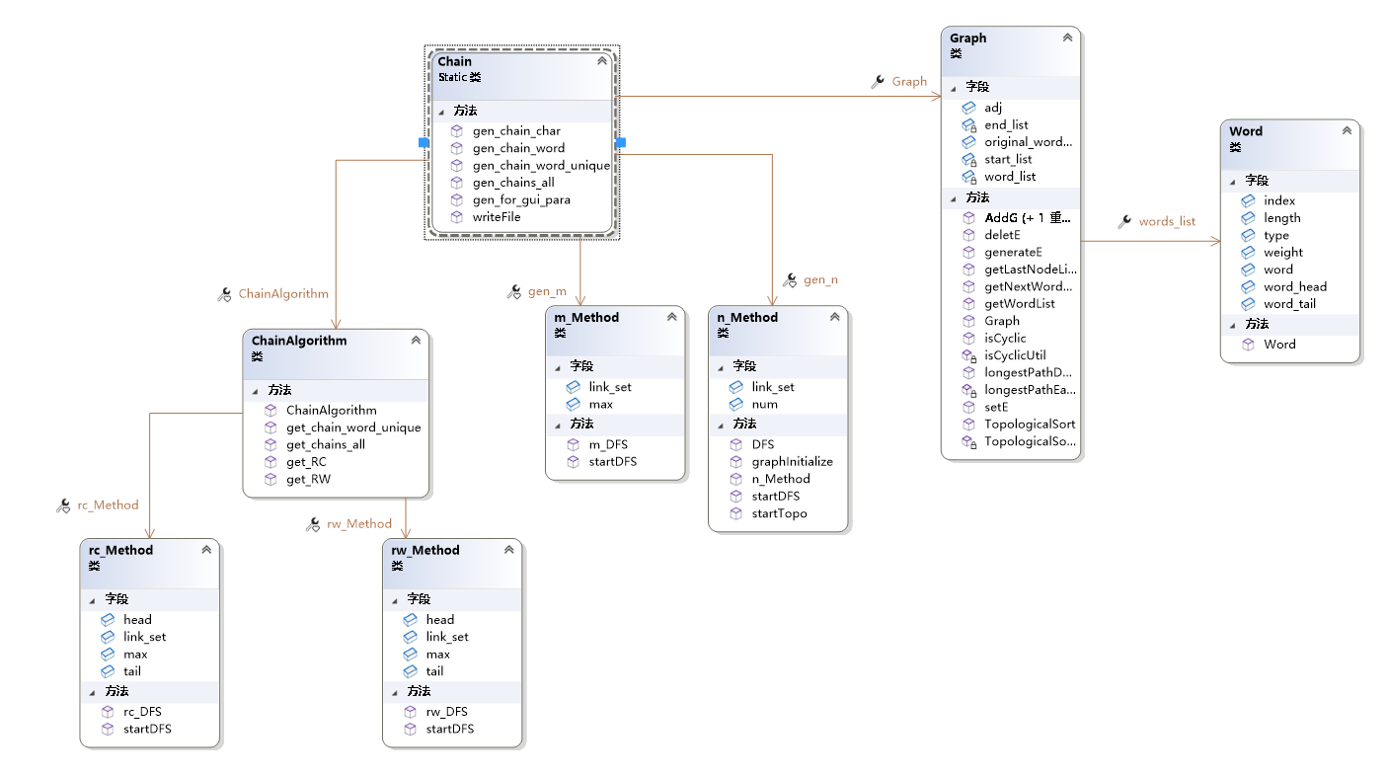
Task: Collapse the Word class box chevron
Action: pyautogui.click(x=1347, y=130)
